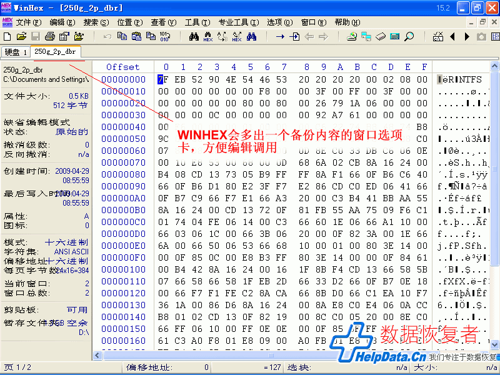Screen dimensions: 500x375
Task: Open a file with the folder icon
Action: tap(21, 36)
